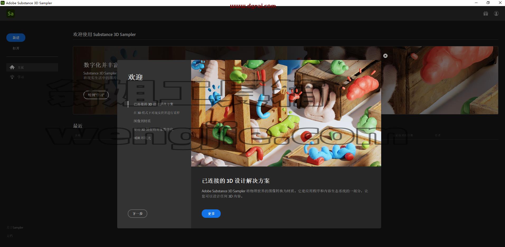This screenshot has width=505, height=247.
Task: Click the 新建 button
Action: pos(16,38)
